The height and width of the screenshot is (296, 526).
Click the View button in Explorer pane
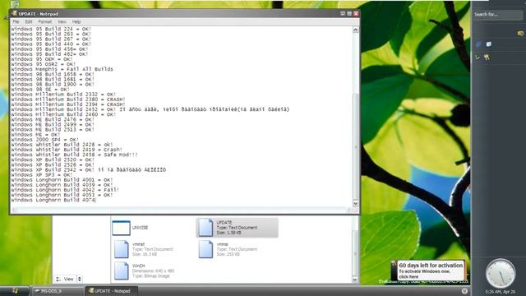tap(66, 279)
